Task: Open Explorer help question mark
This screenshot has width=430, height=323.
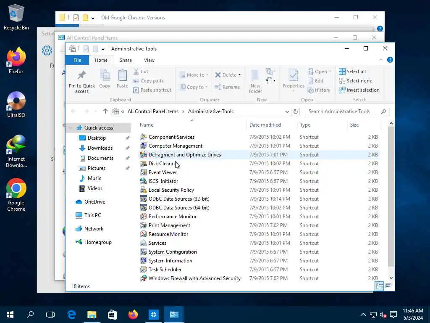Action: point(390,60)
